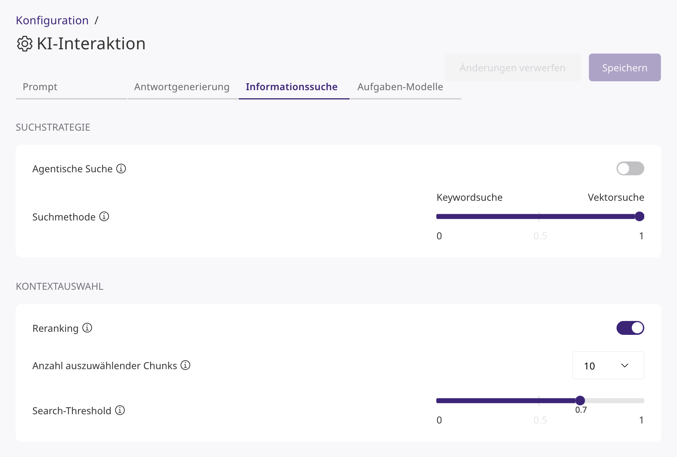Screen dimensions: 677x457
Task: Click info icon for Anzahl auszuwählender Chunks
Action: (x=186, y=365)
